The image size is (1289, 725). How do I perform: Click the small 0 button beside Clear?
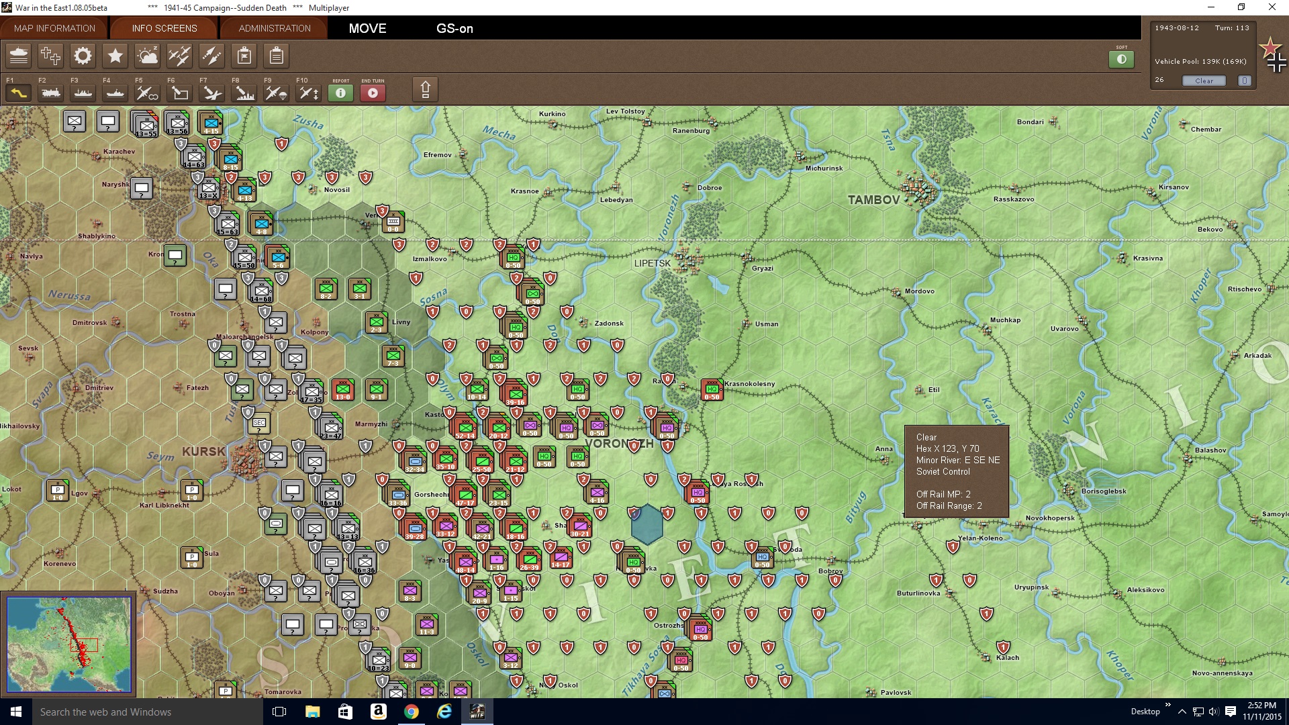tap(1244, 81)
